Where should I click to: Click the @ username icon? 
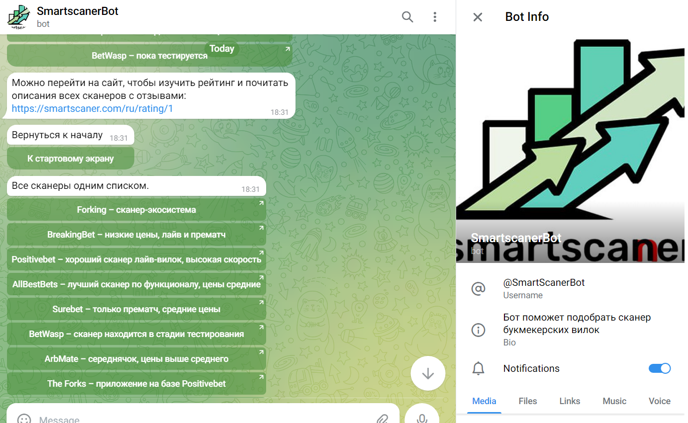[x=478, y=289]
